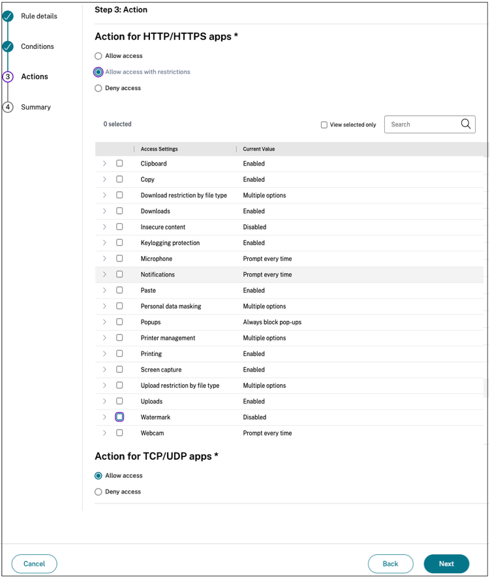Viewport: 490px width, 579px height.
Task: Expand Download restriction by file type
Action: 104,195
